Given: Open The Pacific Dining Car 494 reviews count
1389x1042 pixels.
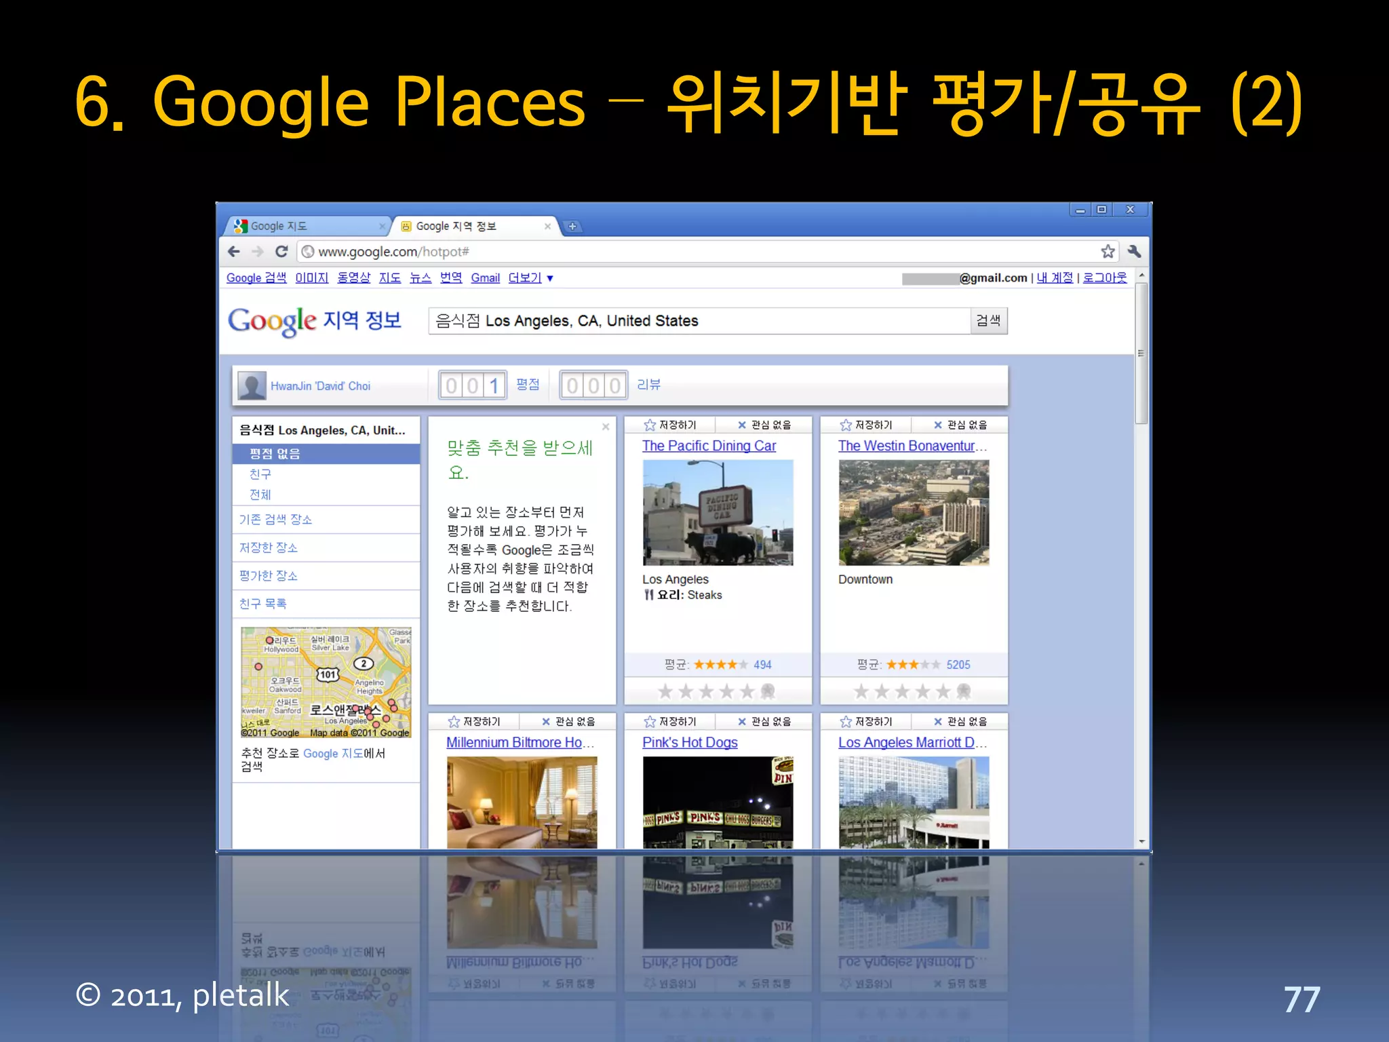Looking at the screenshot, I should point(762,665).
